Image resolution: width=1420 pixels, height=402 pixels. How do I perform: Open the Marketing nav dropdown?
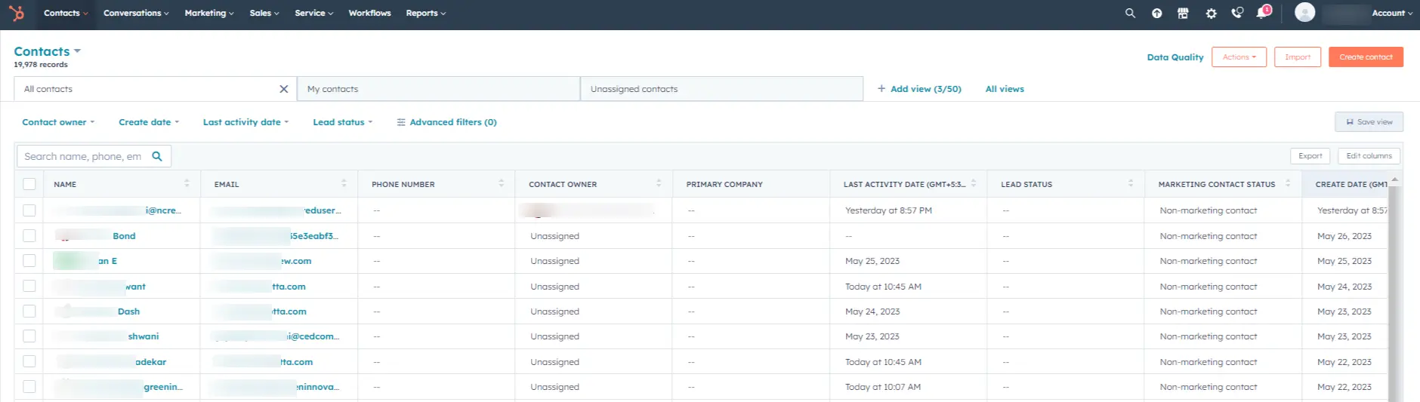(209, 13)
